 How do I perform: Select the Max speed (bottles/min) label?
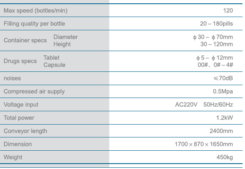pyautogui.click(x=36, y=11)
